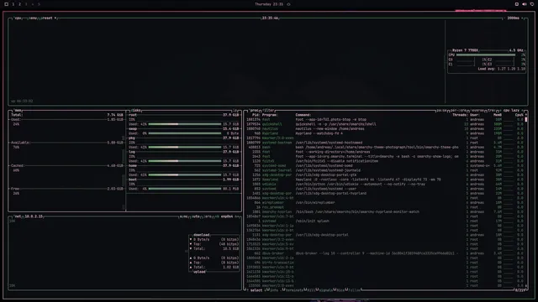Switch to workspace 1
Viewport: 538px width, 302px height.
pyautogui.click(x=13, y=4)
